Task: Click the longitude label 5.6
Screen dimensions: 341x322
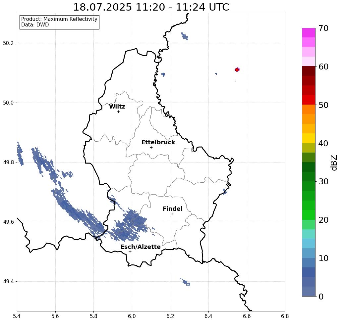Action: point(55,316)
